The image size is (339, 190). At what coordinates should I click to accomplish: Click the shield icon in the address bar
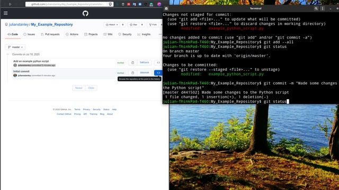pos(110,4)
